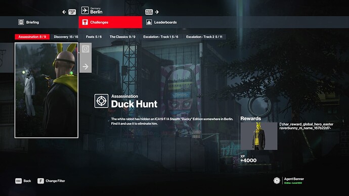Image resolution: width=349 pixels, height=196 pixels.
Task: Open the raver bunny suit reward thumbnail
Action: coord(259,136)
